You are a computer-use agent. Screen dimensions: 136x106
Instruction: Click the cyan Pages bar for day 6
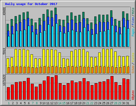[x=29, y=36]
